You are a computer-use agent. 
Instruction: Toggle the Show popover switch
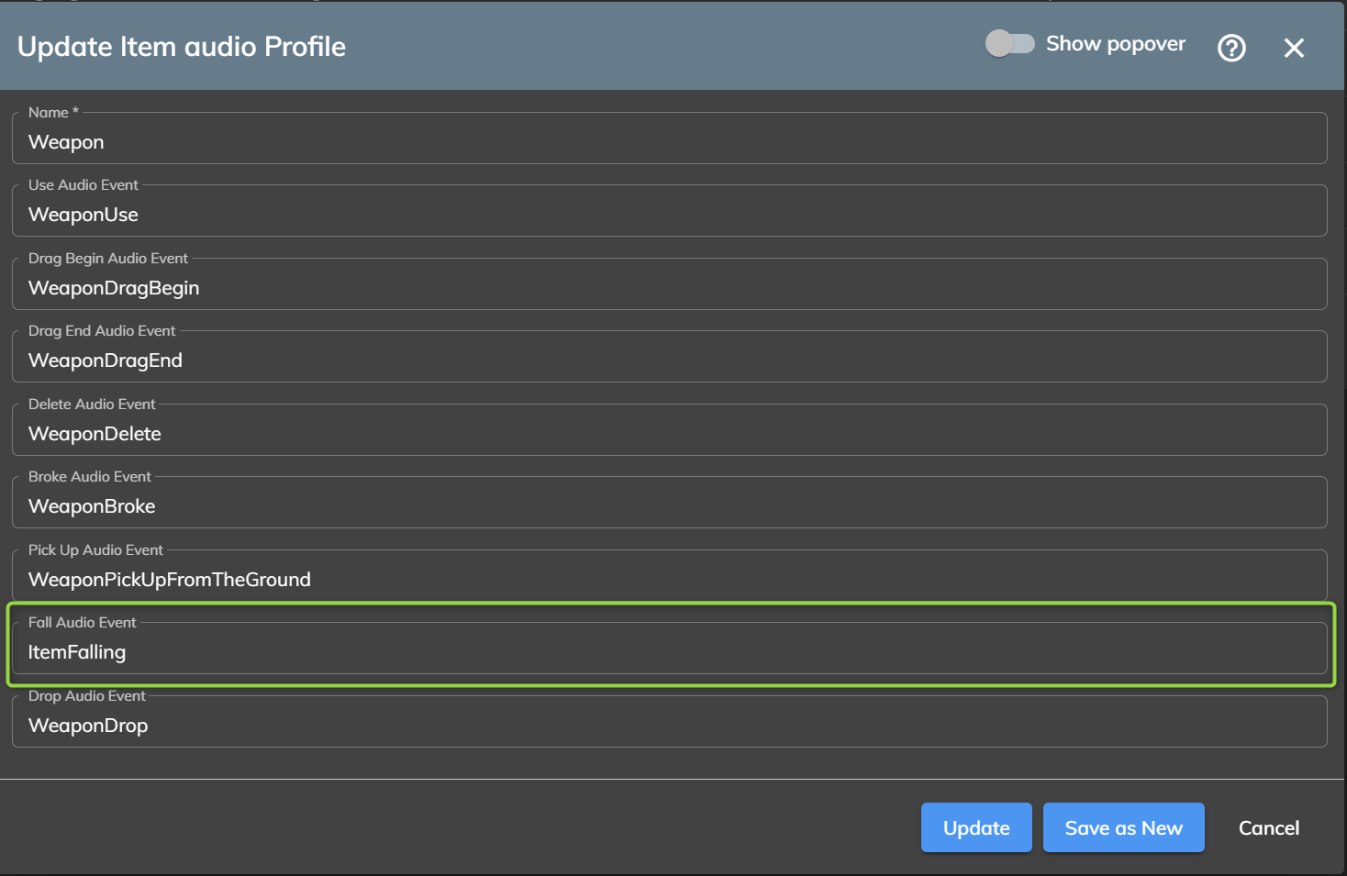(x=1009, y=44)
